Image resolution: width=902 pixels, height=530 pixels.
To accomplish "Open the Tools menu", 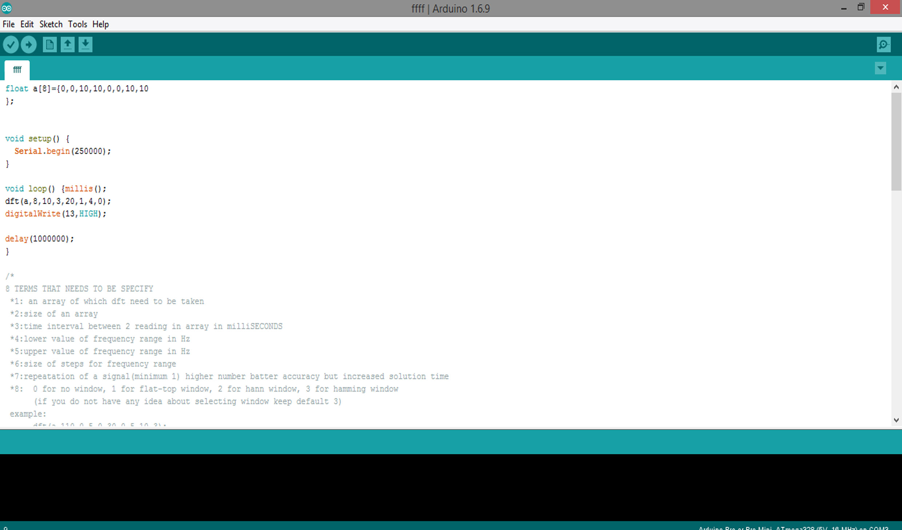I will tap(77, 24).
